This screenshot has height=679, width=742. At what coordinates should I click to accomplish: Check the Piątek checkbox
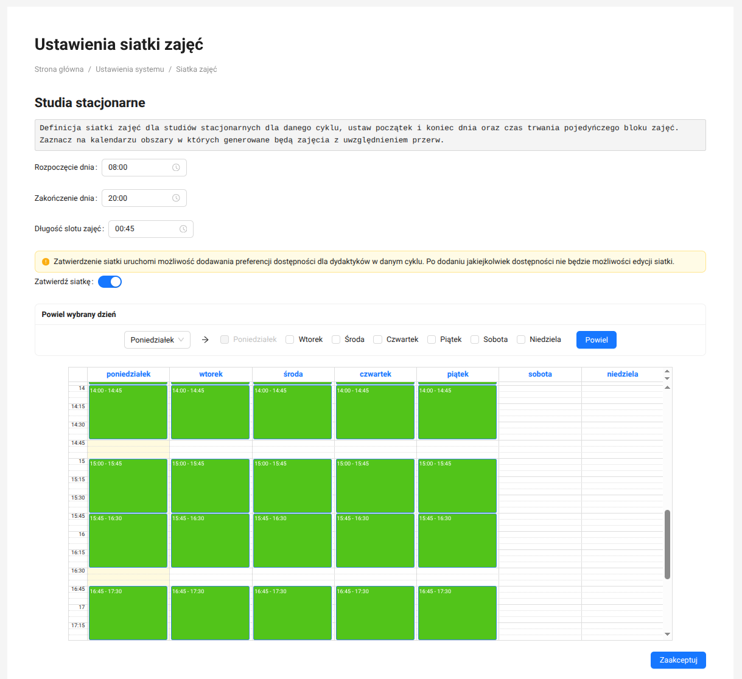[432, 340]
